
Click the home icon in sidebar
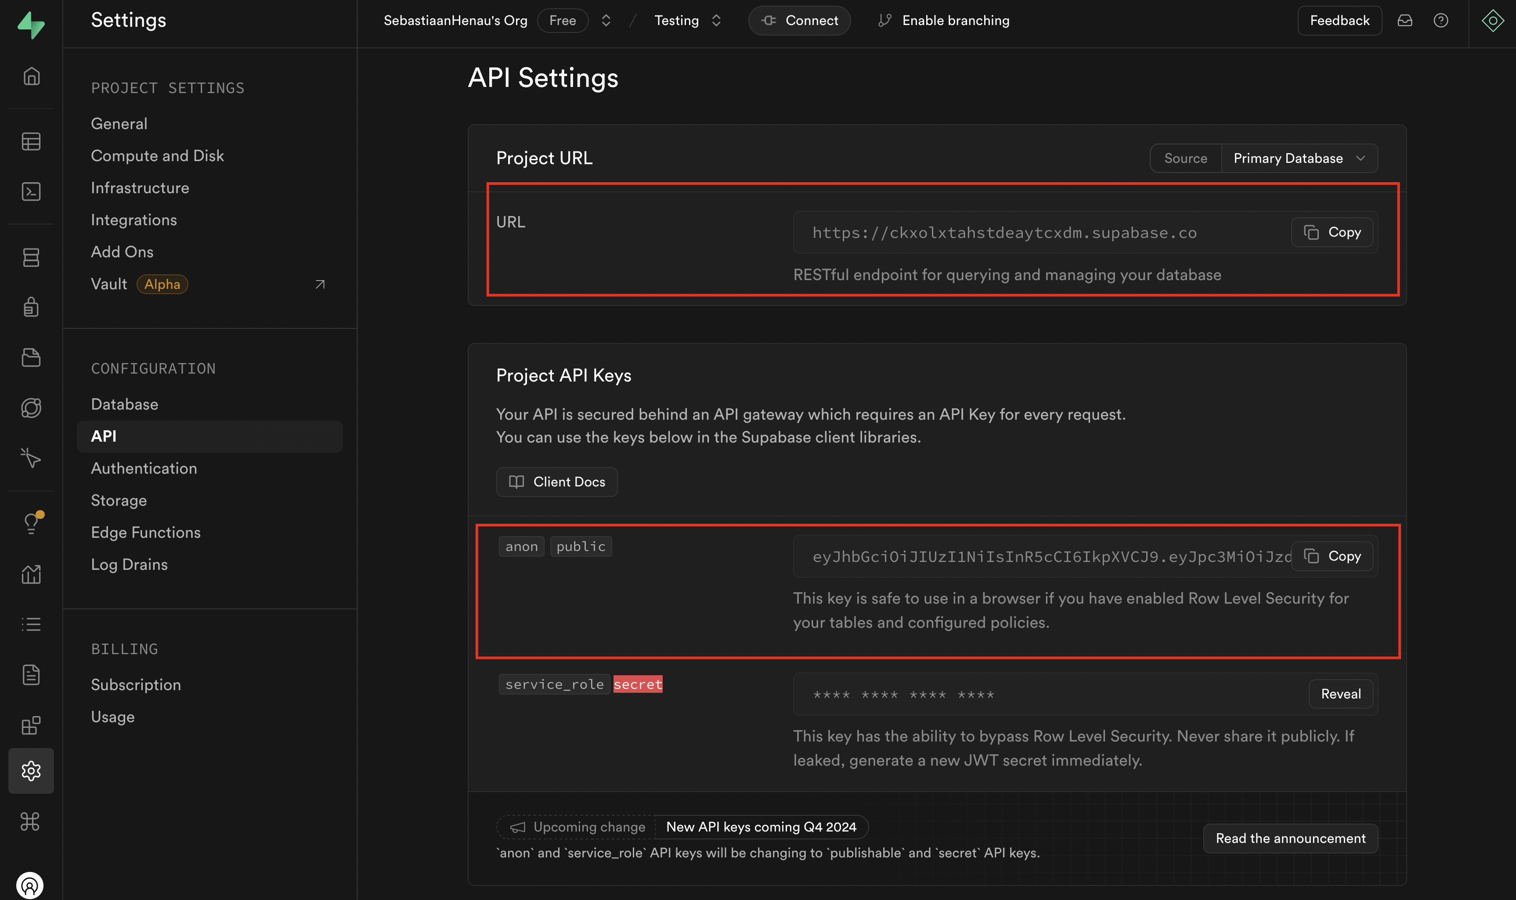tap(31, 76)
